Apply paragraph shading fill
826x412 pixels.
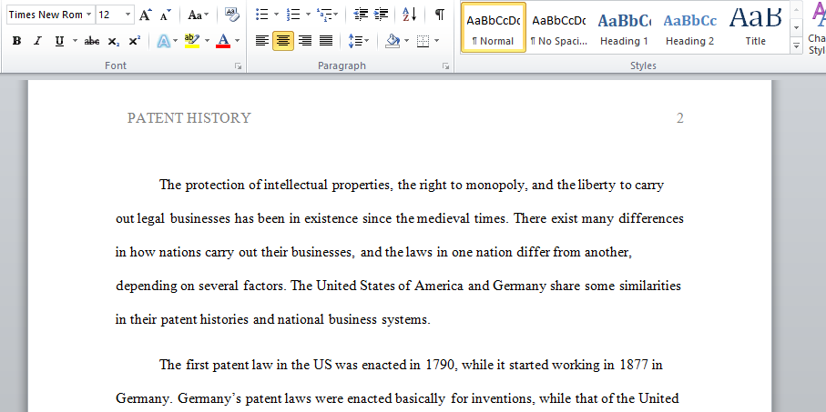[x=393, y=41]
